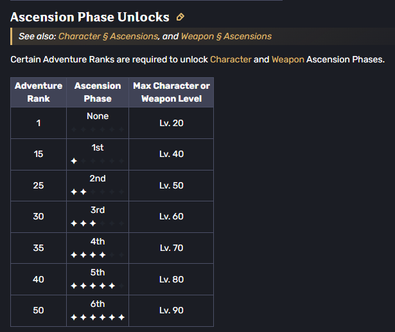Viewport: 395px width, 332px height.
Task: Click the six star icons in 6th phase row
Action: 98,317
